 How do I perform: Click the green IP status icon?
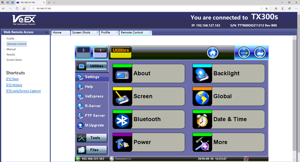pyautogui.click(x=78, y=159)
